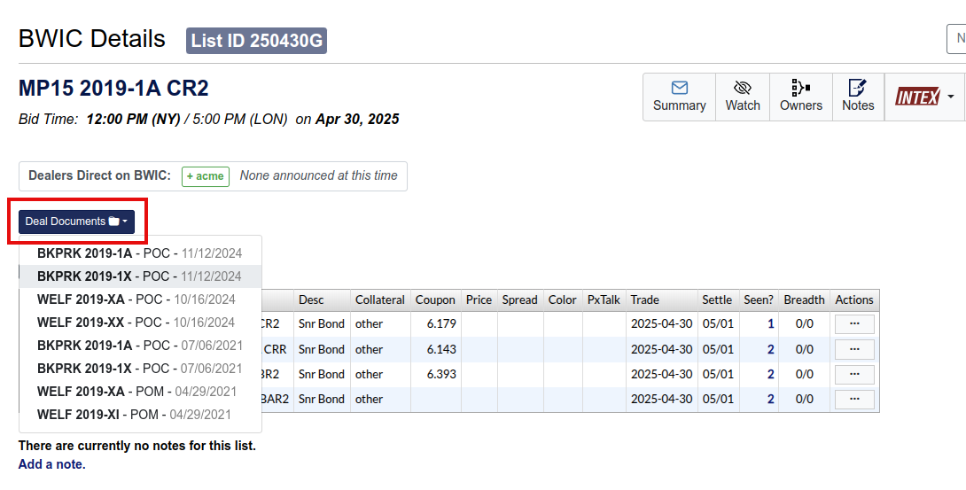Open actions menu for coupon 6.179 row
Image resolution: width=966 pixels, height=490 pixels.
854,324
